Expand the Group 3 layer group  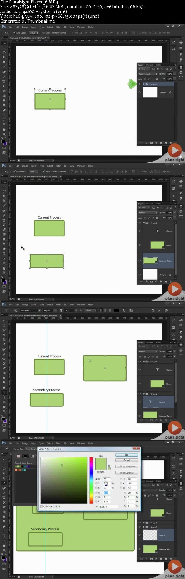point(144,527)
